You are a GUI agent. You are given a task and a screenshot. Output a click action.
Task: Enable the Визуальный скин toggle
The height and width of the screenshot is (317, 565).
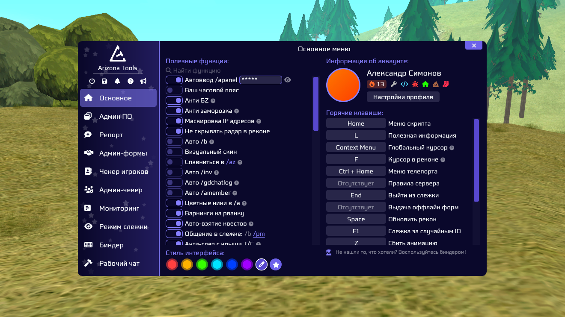(174, 152)
